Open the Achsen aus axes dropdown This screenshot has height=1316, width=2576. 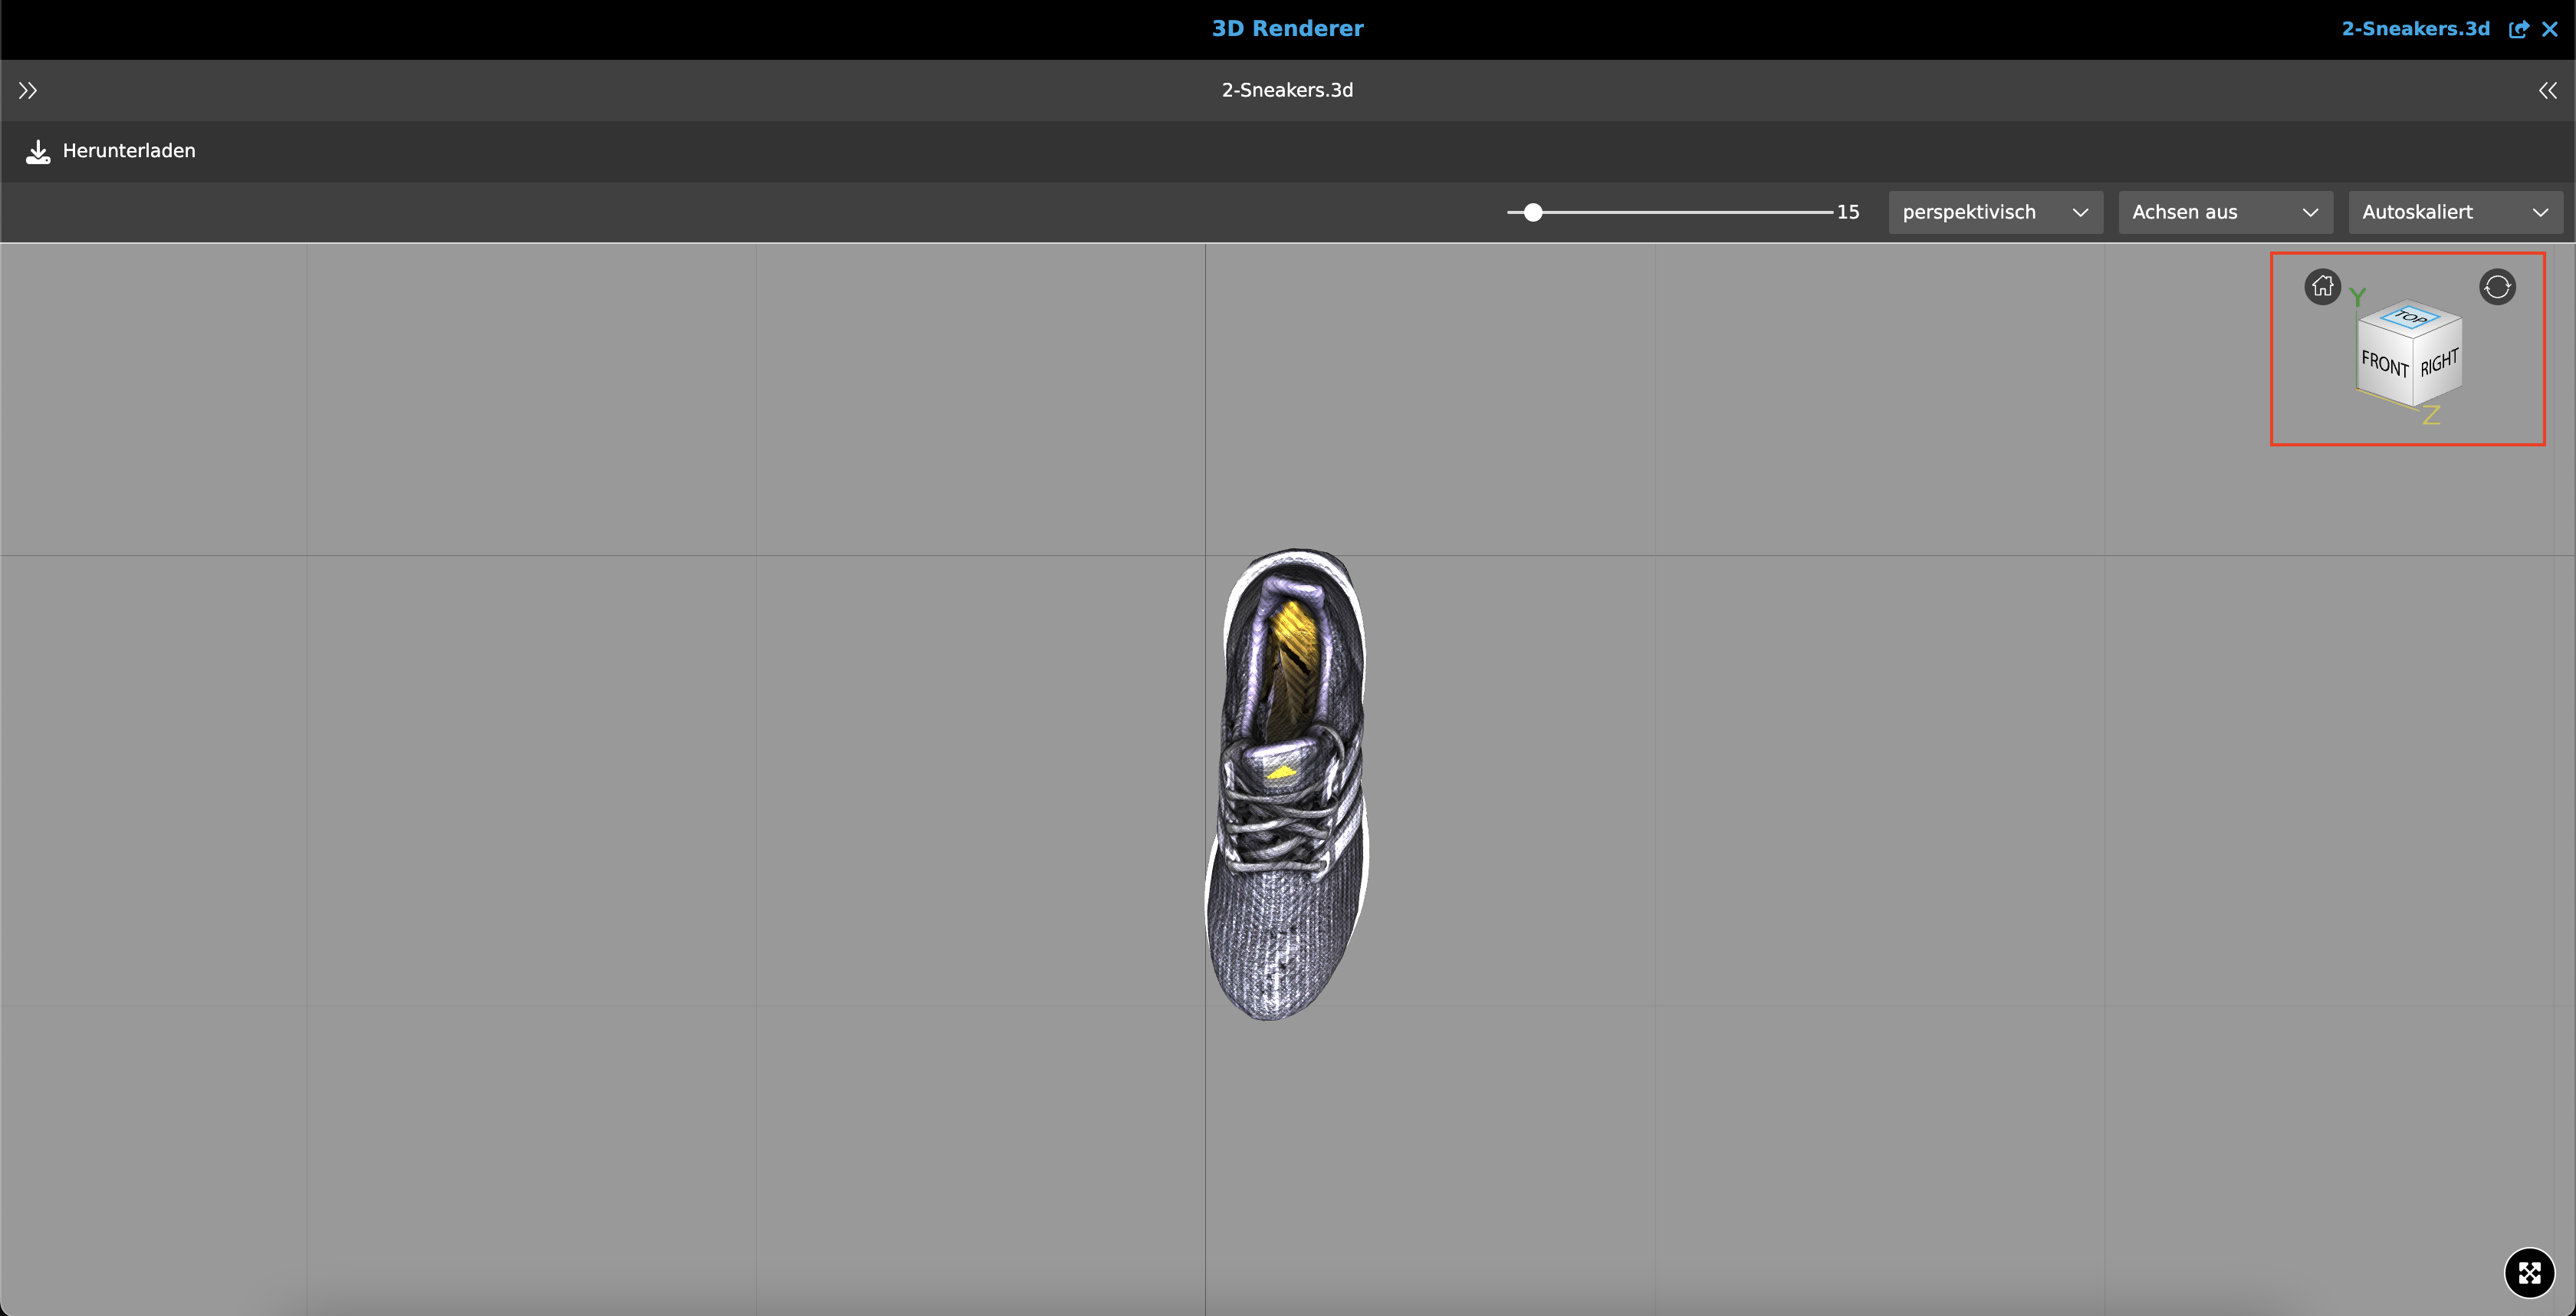[2225, 212]
